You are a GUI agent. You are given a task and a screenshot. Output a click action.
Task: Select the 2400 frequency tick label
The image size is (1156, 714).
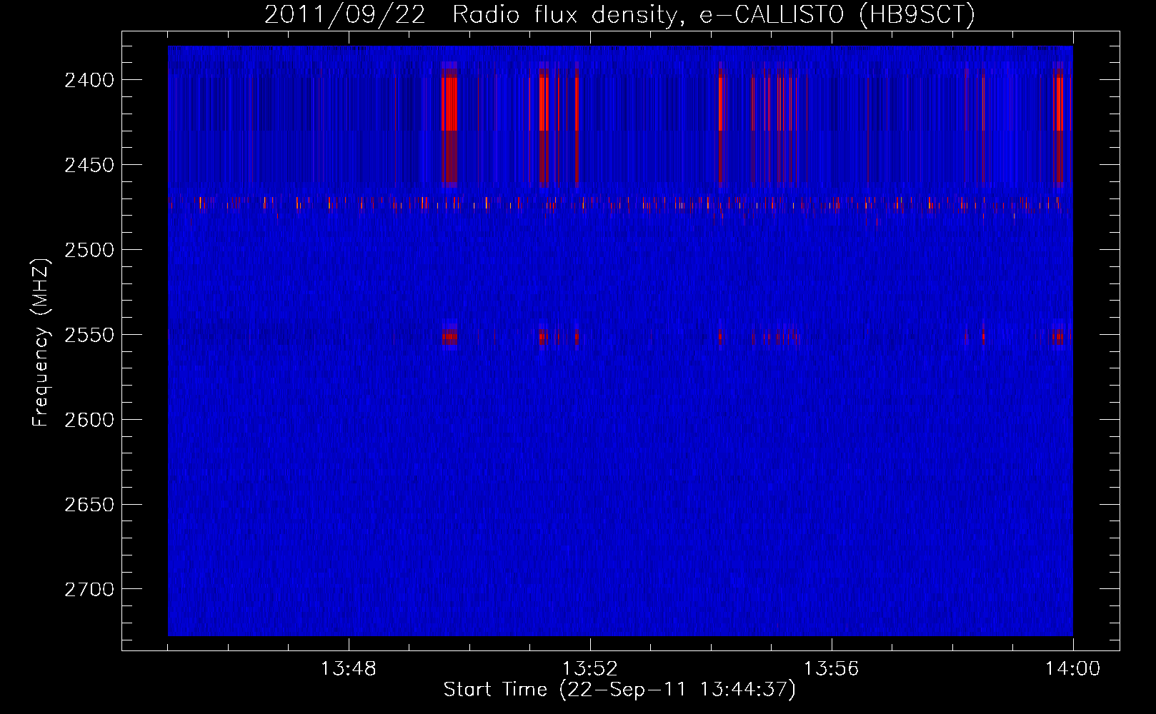(x=89, y=80)
